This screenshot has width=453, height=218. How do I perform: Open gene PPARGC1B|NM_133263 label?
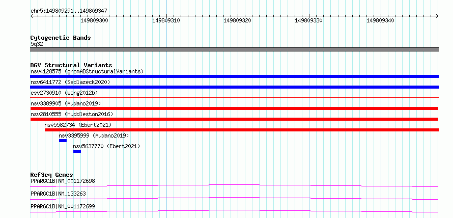(58, 194)
